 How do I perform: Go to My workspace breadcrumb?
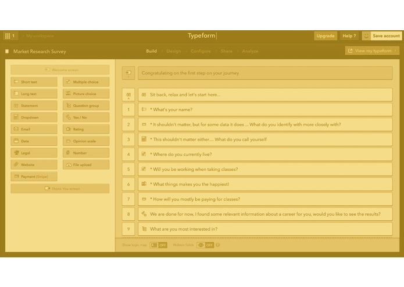tap(40, 36)
